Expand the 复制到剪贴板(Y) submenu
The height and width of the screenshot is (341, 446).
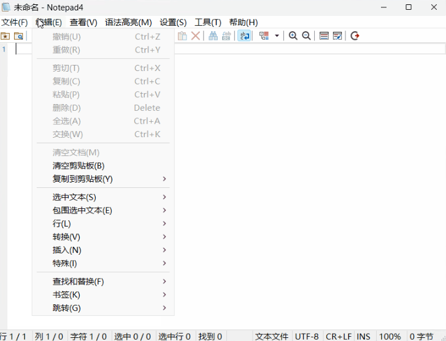point(103,179)
